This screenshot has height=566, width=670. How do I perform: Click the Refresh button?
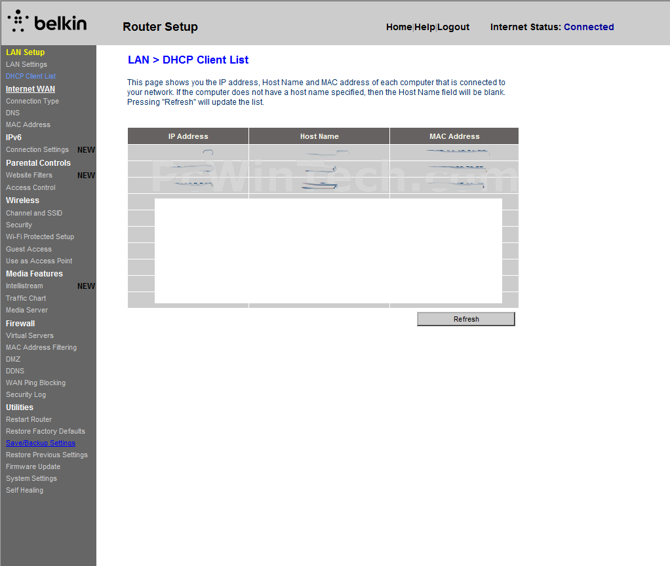[465, 319]
